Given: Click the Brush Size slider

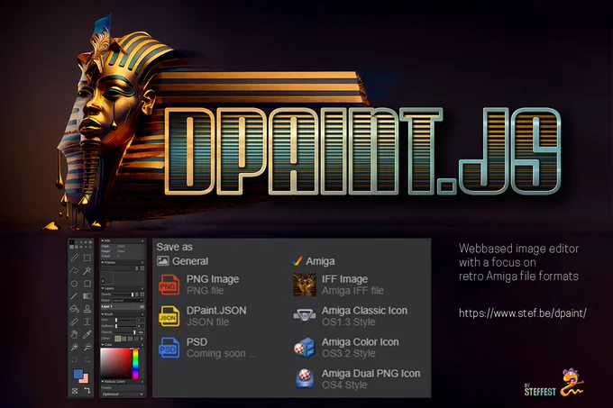Looking at the screenshot, I should 125,320.
